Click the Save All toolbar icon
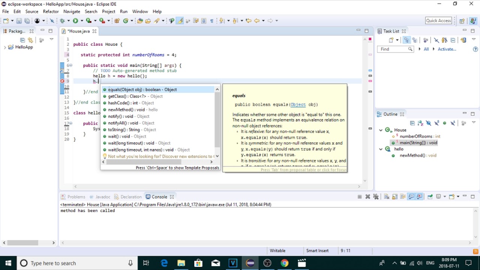This screenshot has height=270, width=480. click(x=27, y=21)
